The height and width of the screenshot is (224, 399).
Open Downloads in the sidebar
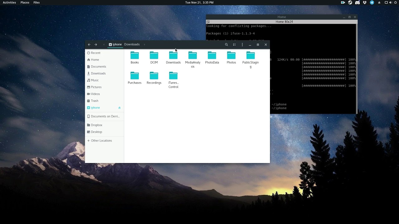click(x=104, y=73)
